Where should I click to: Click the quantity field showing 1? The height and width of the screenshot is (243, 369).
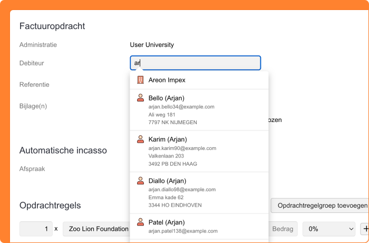(x=36, y=229)
